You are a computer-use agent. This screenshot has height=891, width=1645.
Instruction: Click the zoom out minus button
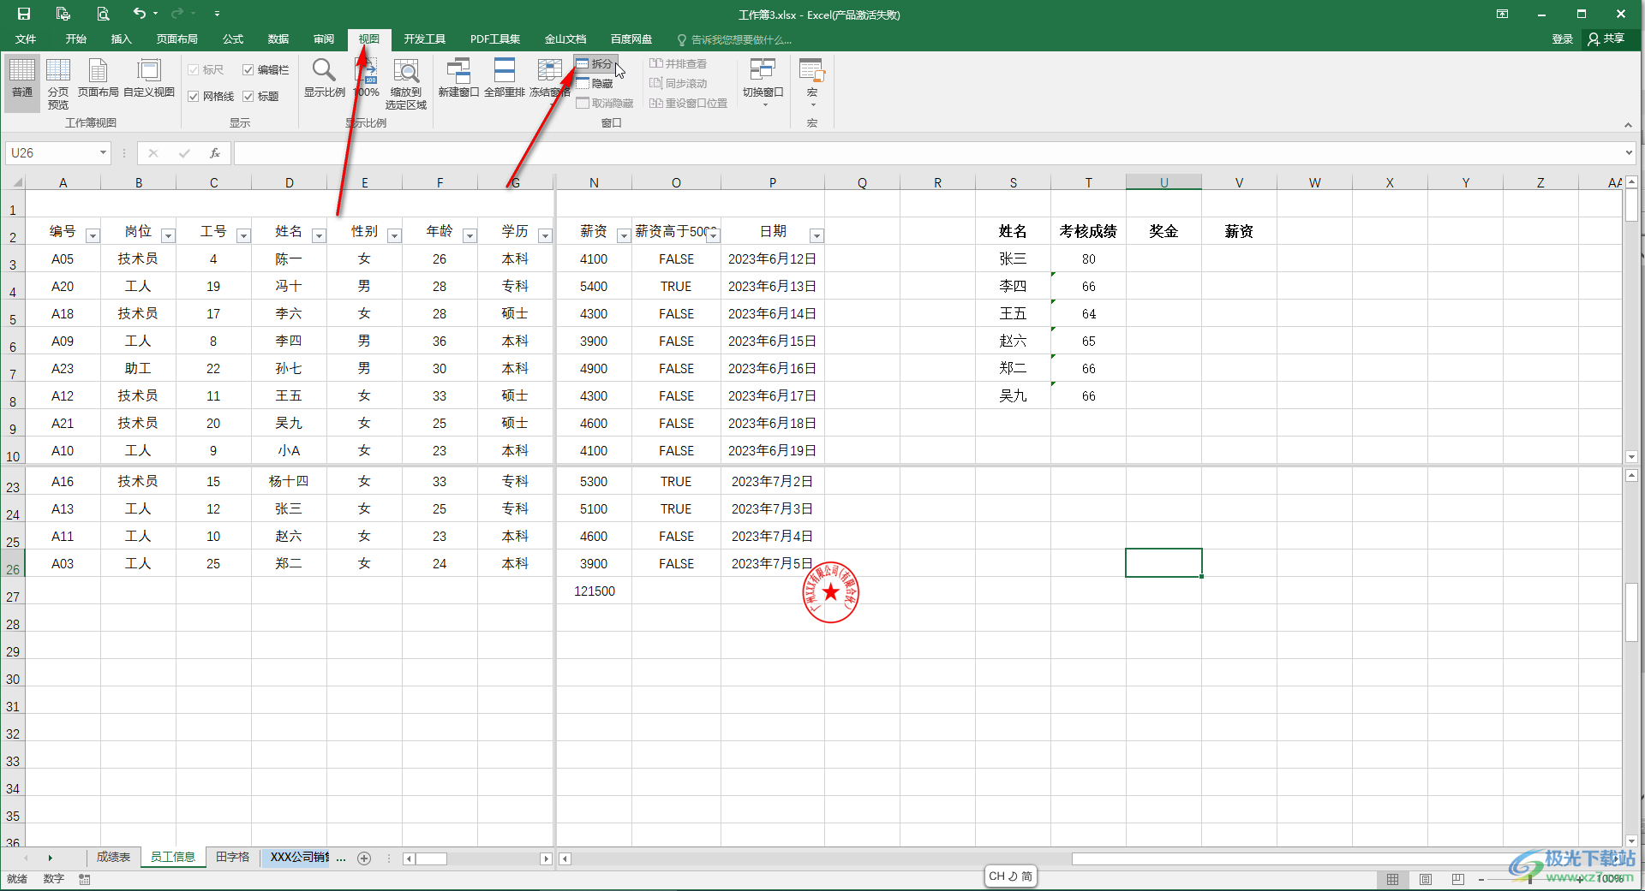1481,879
